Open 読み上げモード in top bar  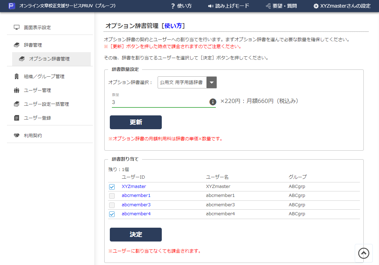228,6
